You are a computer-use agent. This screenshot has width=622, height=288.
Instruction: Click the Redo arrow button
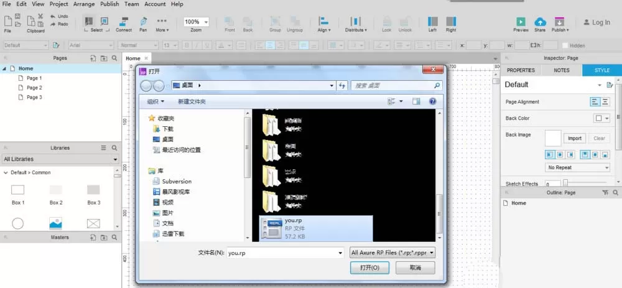[59, 24]
